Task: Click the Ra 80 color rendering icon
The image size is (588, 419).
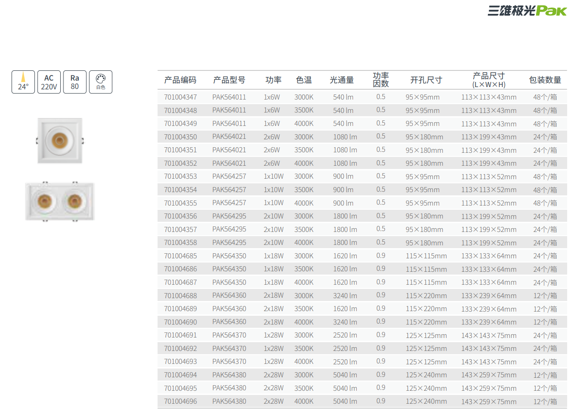Action: (75, 82)
